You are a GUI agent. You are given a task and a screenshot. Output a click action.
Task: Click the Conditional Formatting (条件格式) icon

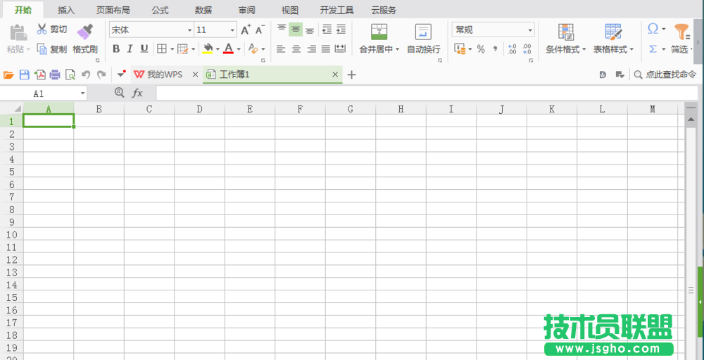(565, 32)
